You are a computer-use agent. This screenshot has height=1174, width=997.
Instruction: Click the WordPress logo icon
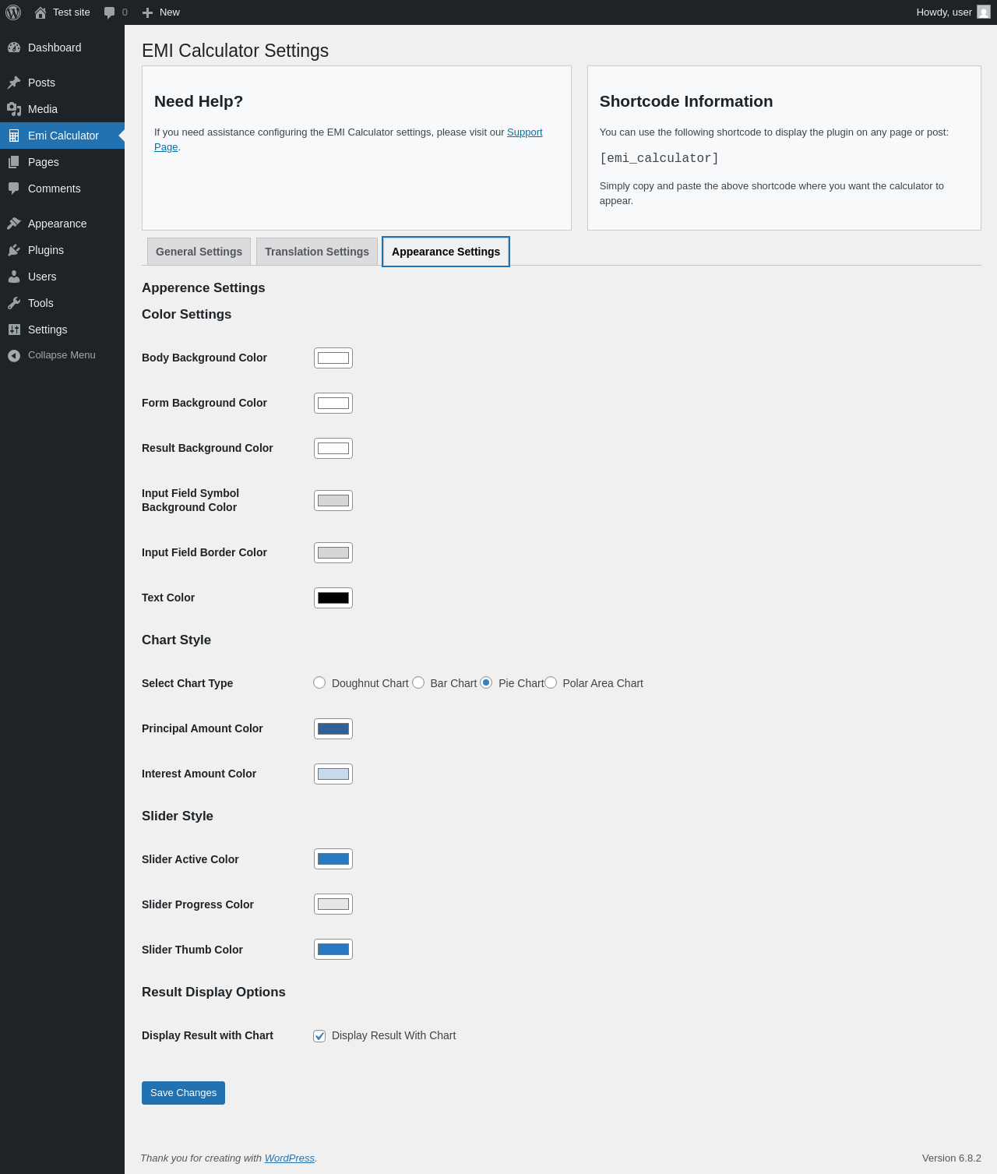coord(13,12)
